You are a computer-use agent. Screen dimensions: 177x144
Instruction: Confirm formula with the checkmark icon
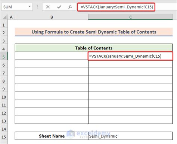pyautogui.click(x=59, y=7)
